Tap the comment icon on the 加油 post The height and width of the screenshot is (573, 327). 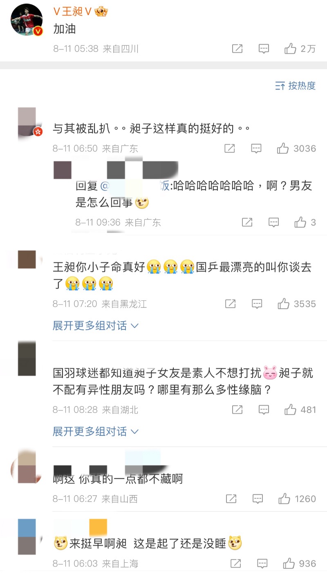(x=264, y=49)
